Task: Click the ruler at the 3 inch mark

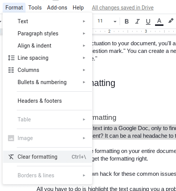Action: pyautogui.click(x=146, y=31)
